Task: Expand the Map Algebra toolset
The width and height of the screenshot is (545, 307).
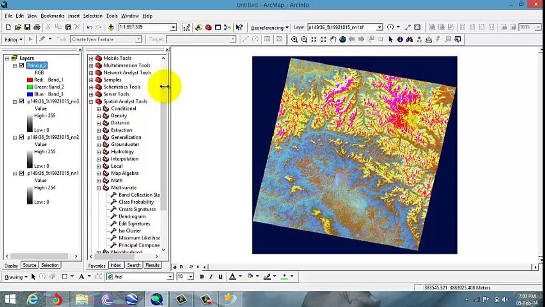Action: [x=99, y=173]
